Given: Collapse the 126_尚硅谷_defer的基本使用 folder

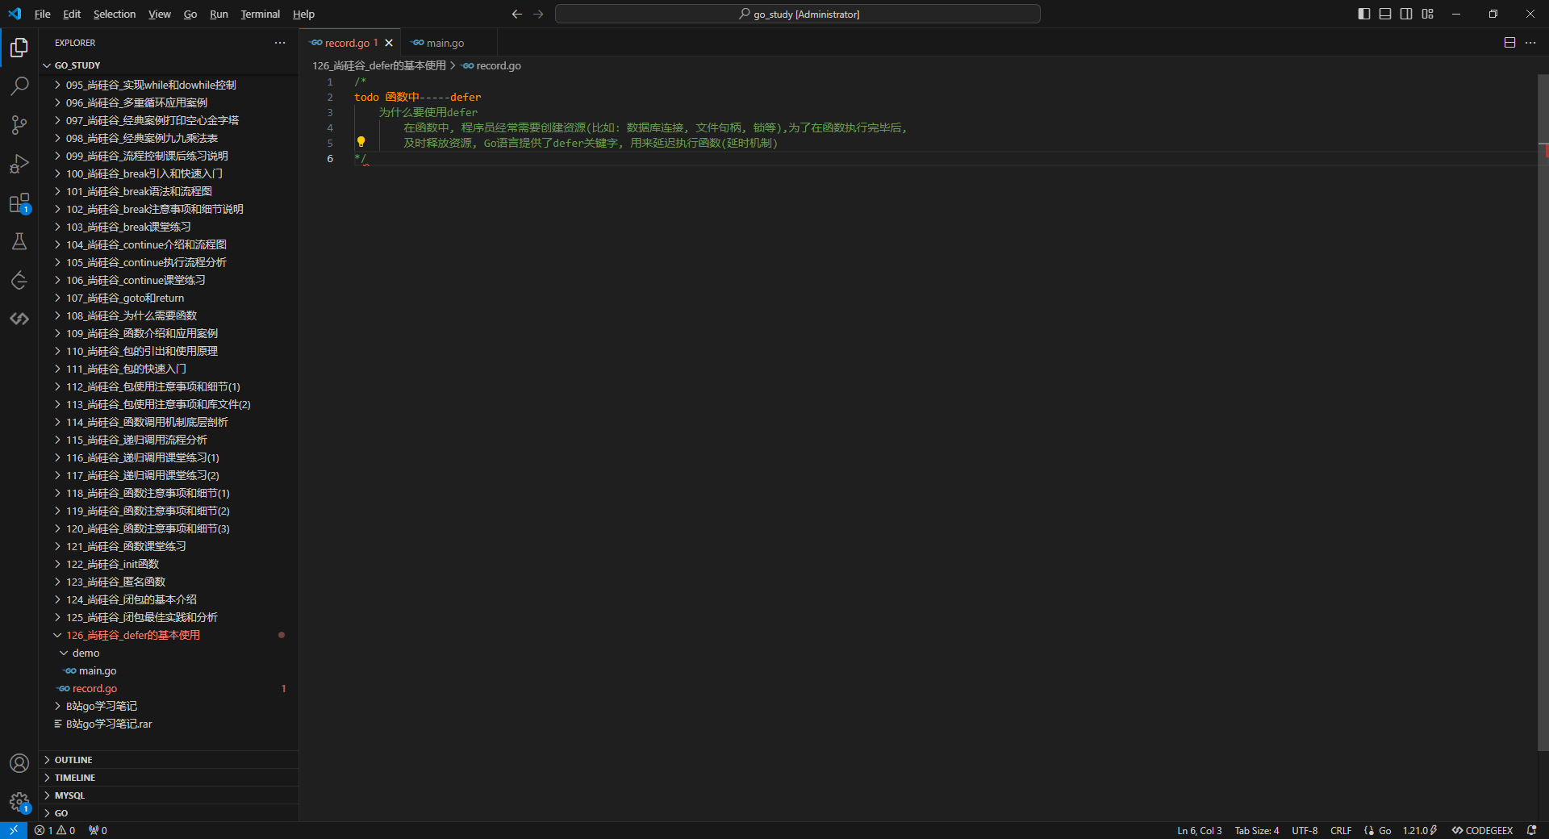Looking at the screenshot, I should (x=169, y=635).
